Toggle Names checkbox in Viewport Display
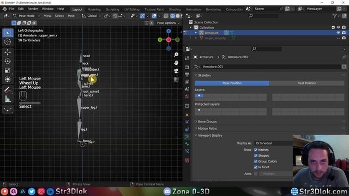Screen dimensions: 349x196 click(256, 150)
